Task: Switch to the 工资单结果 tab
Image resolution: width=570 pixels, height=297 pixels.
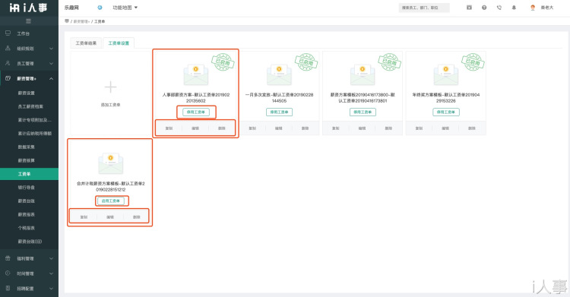Action: click(x=86, y=43)
